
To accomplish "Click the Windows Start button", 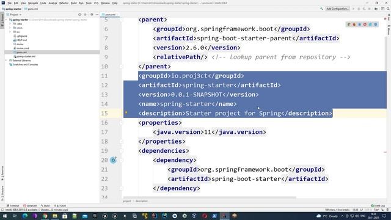I will [4, 216].
